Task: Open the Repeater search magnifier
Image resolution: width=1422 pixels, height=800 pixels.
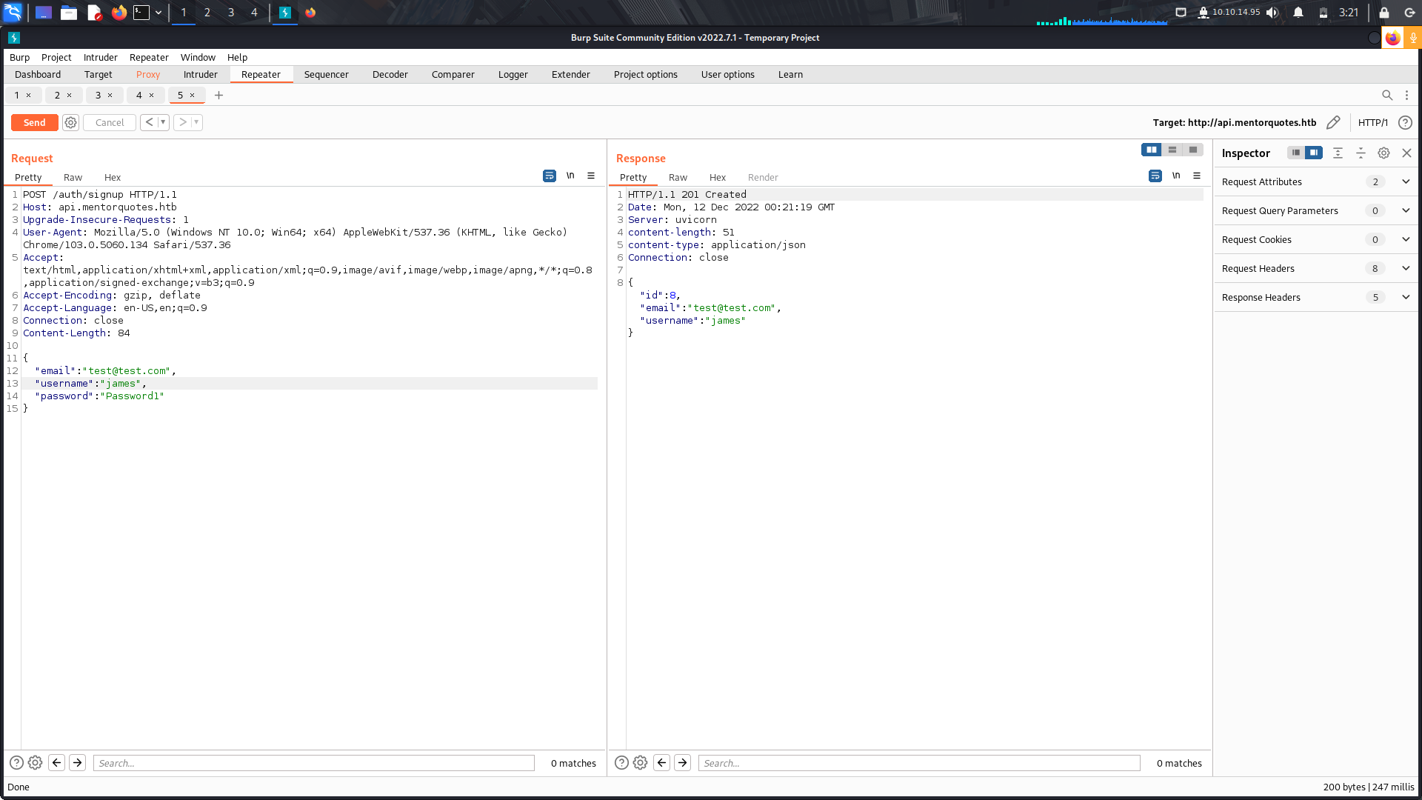Action: tap(1388, 95)
